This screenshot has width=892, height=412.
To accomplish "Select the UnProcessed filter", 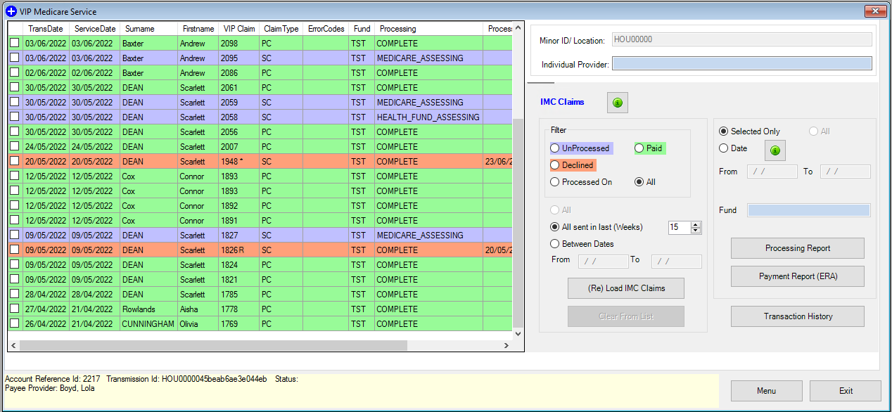I will point(555,148).
